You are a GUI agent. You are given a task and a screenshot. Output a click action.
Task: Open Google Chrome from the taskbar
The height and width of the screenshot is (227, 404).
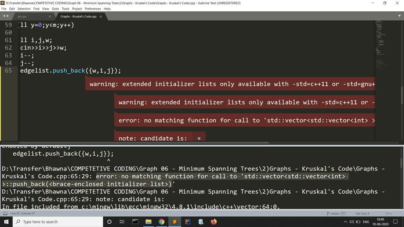[162, 222]
